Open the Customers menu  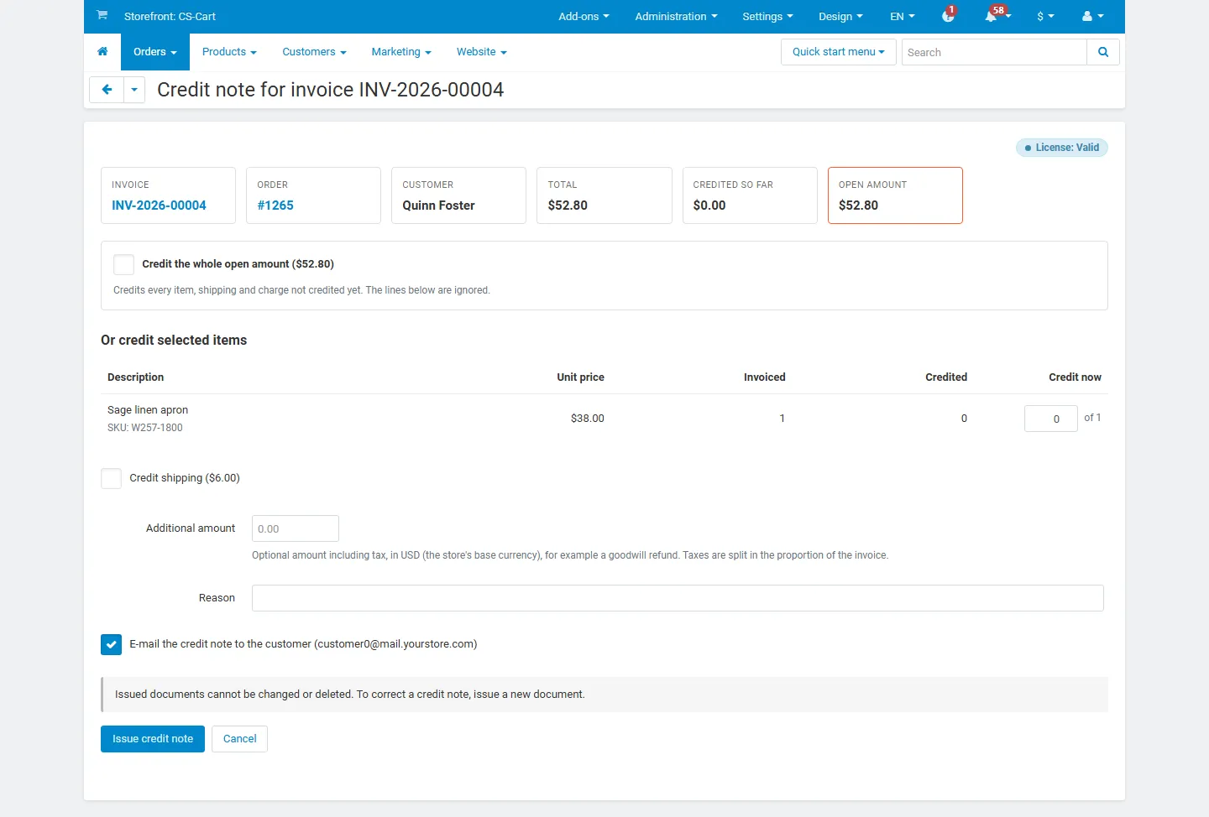pyautogui.click(x=314, y=52)
